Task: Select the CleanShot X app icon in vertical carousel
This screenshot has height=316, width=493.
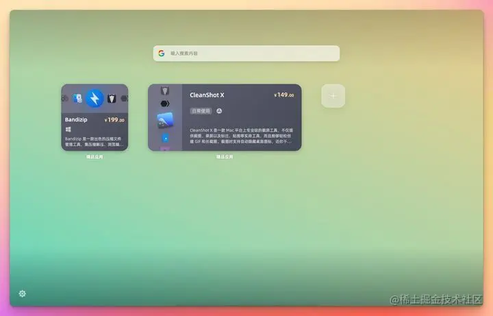Action: click(x=165, y=121)
